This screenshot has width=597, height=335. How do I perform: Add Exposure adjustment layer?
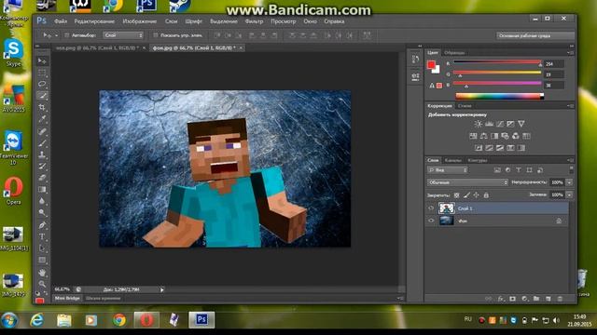tap(510, 124)
